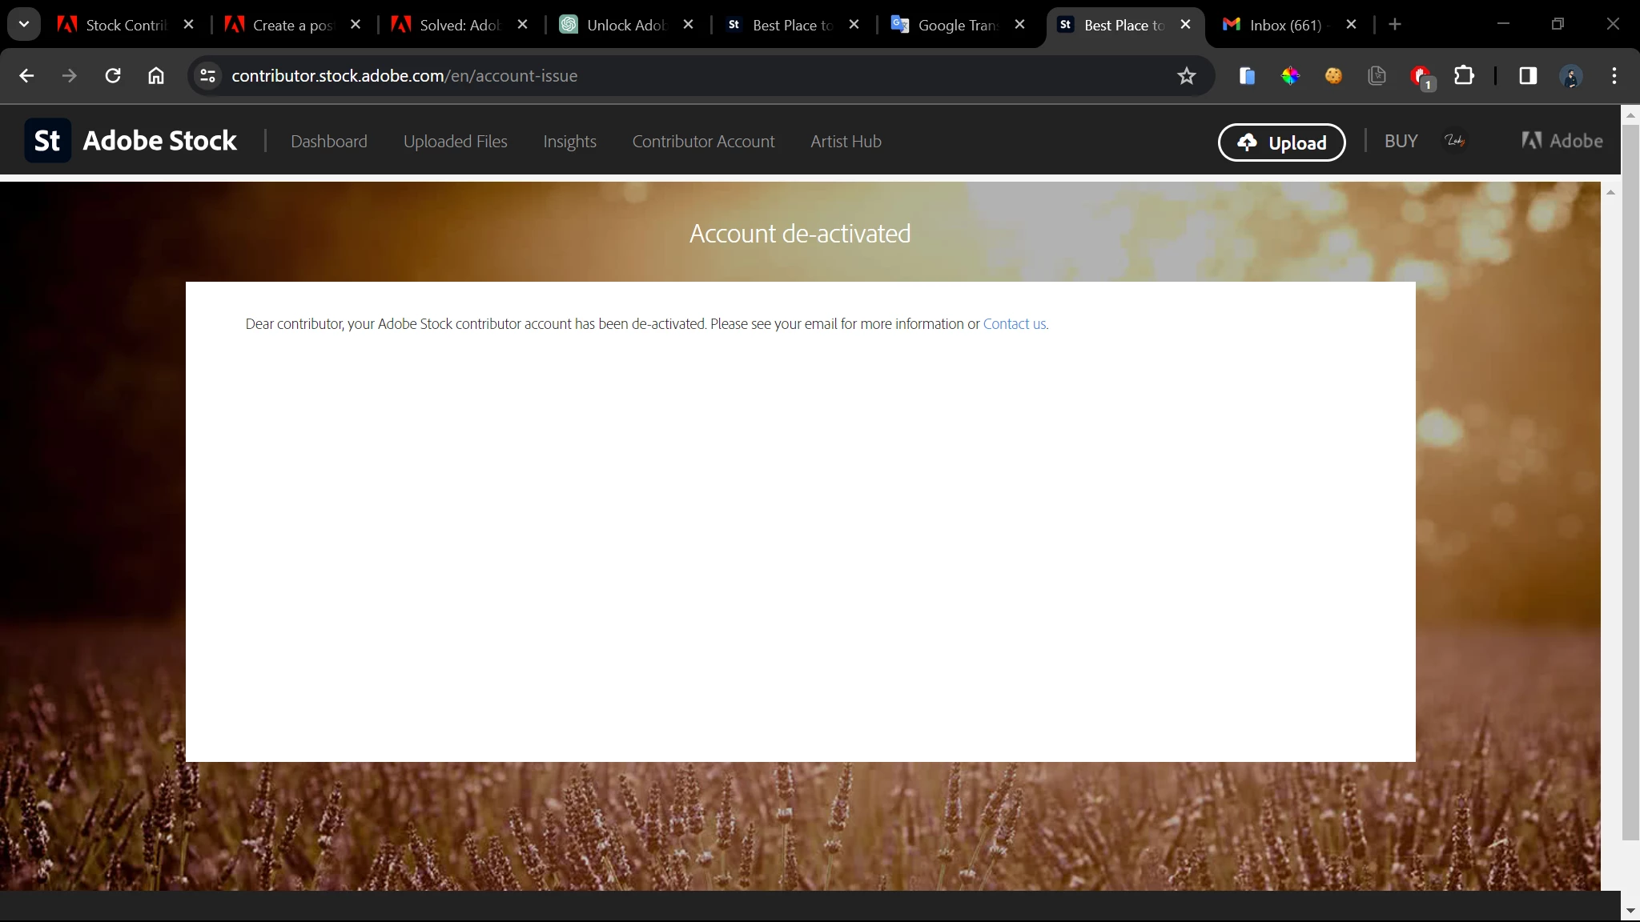Click the Adobe Stock St logo icon
1640x922 pixels.
47,141
